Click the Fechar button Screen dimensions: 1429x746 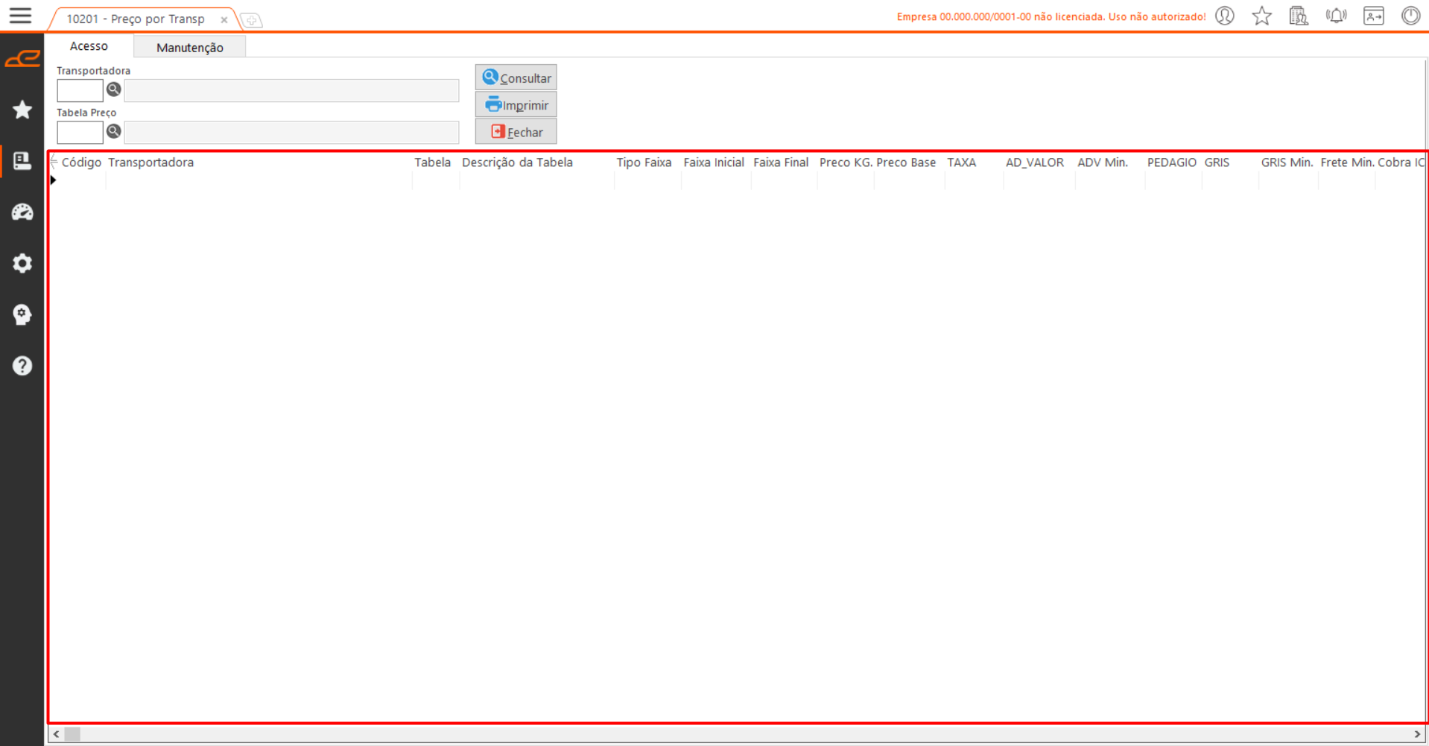tap(516, 132)
